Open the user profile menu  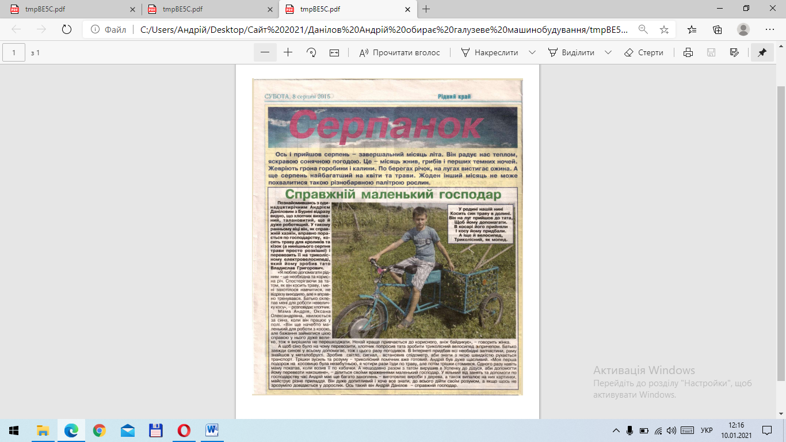(x=743, y=29)
